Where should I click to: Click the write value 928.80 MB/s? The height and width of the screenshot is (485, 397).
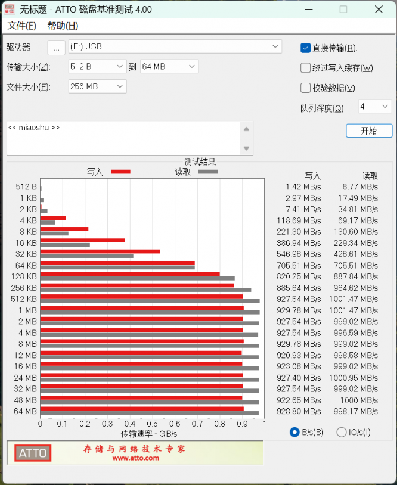[299, 411]
